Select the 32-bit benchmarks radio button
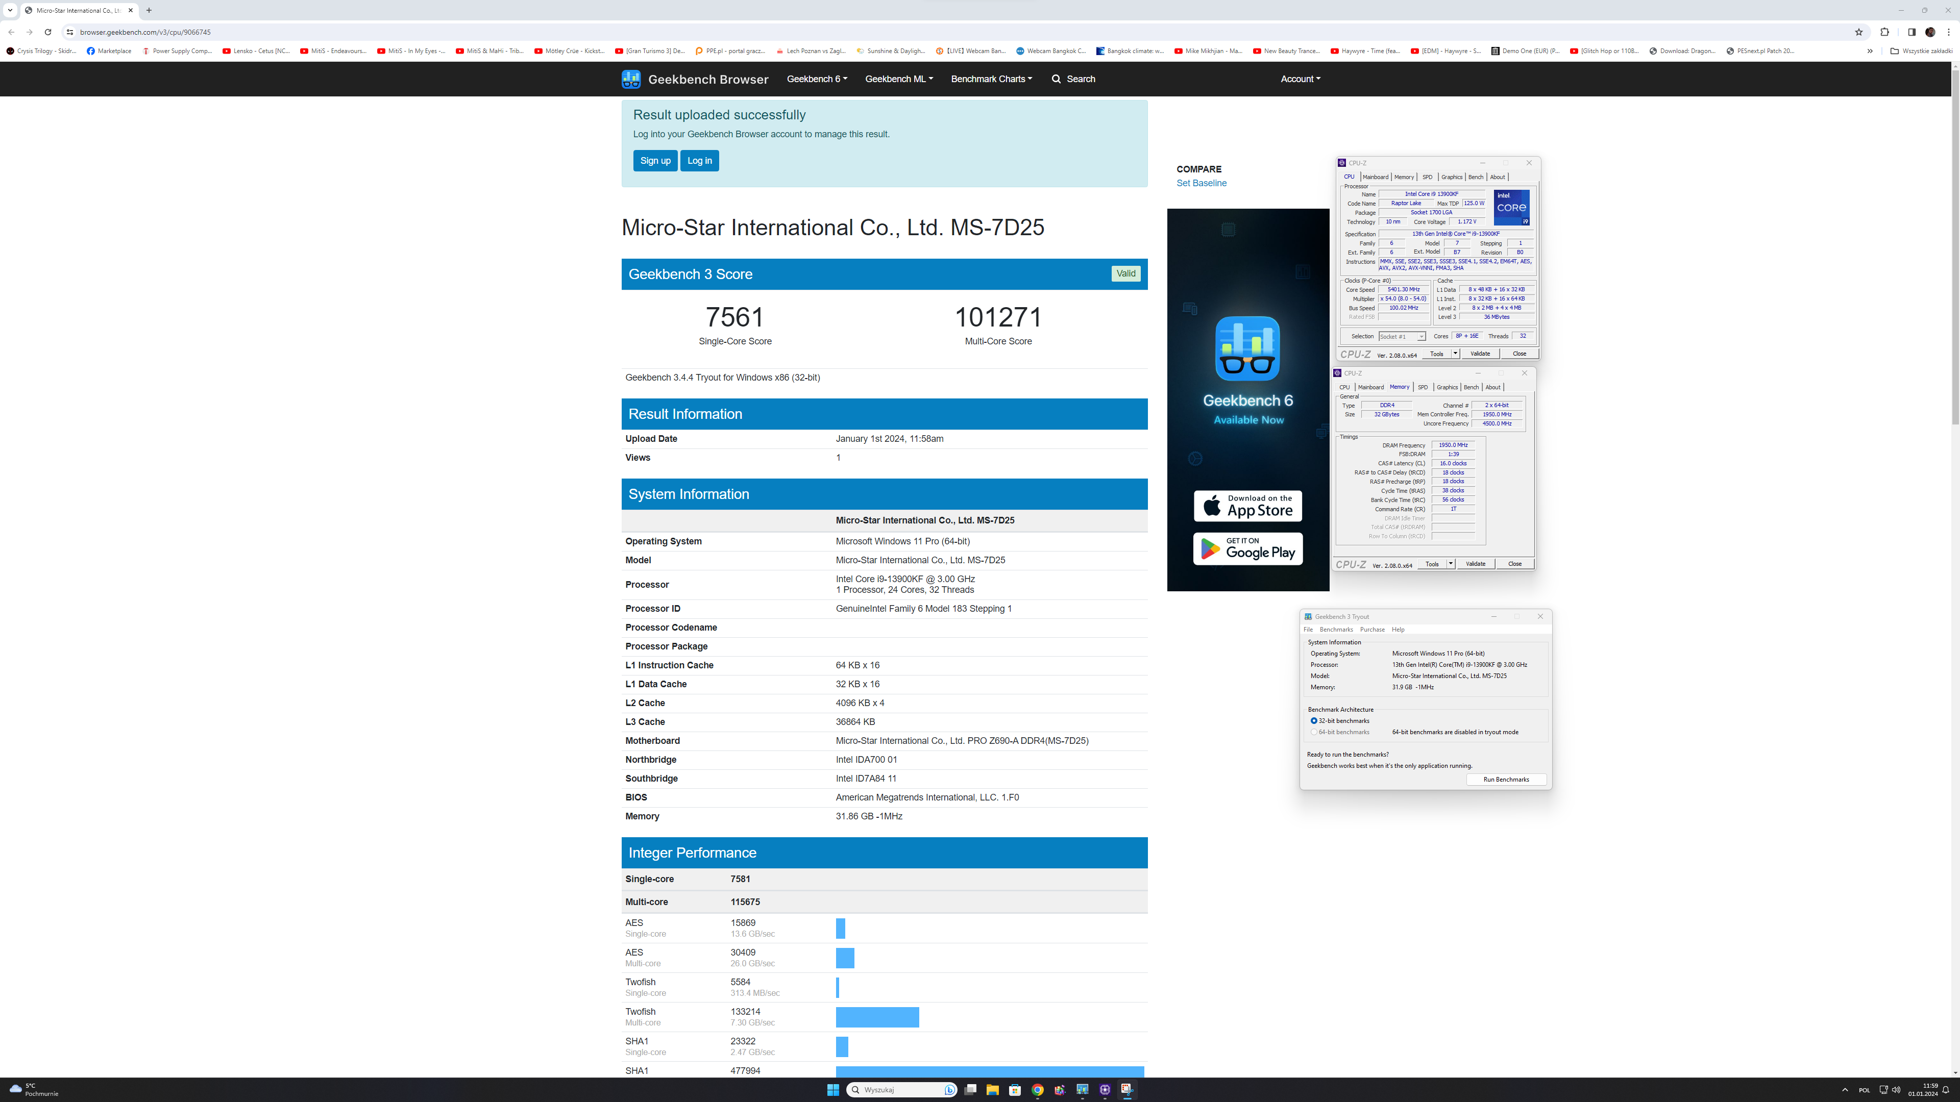1960x1102 pixels. pyautogui.click(x=1314, y=721)
